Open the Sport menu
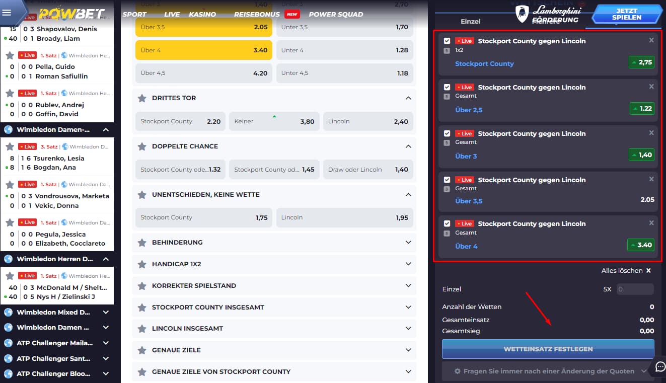The height and width of the screenshot is (383, 666). pos(134,15)
